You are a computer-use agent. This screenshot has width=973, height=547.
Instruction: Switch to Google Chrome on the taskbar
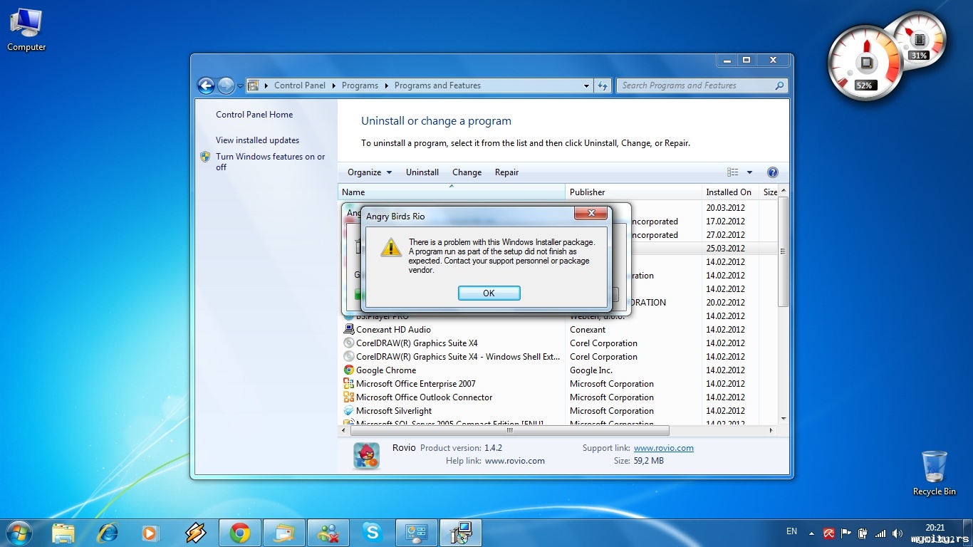[x=240, y=533]
